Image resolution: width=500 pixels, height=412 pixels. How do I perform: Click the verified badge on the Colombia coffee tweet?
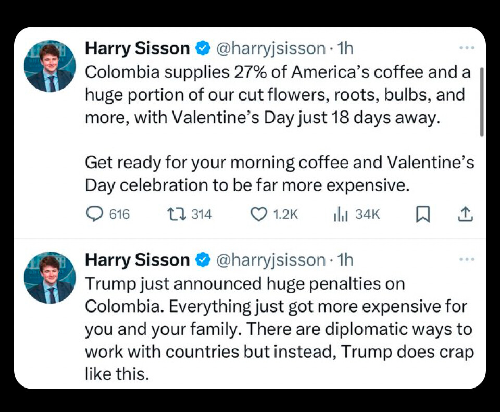coord(203,48)
